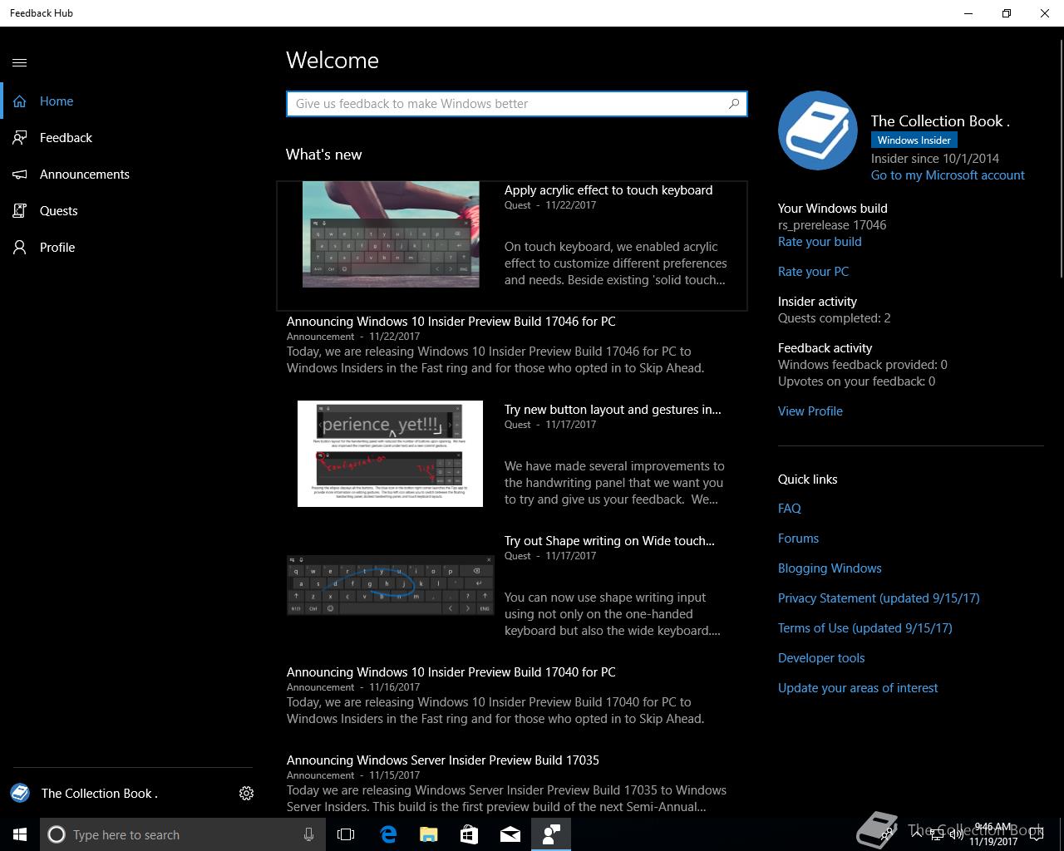Open Windows Server Build 17035 announcement

(x=443, y=760)
